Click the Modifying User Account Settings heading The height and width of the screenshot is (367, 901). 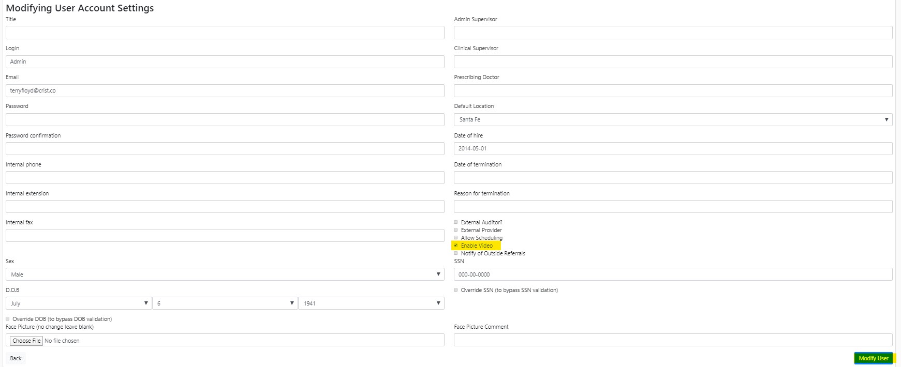coord(80,8)
